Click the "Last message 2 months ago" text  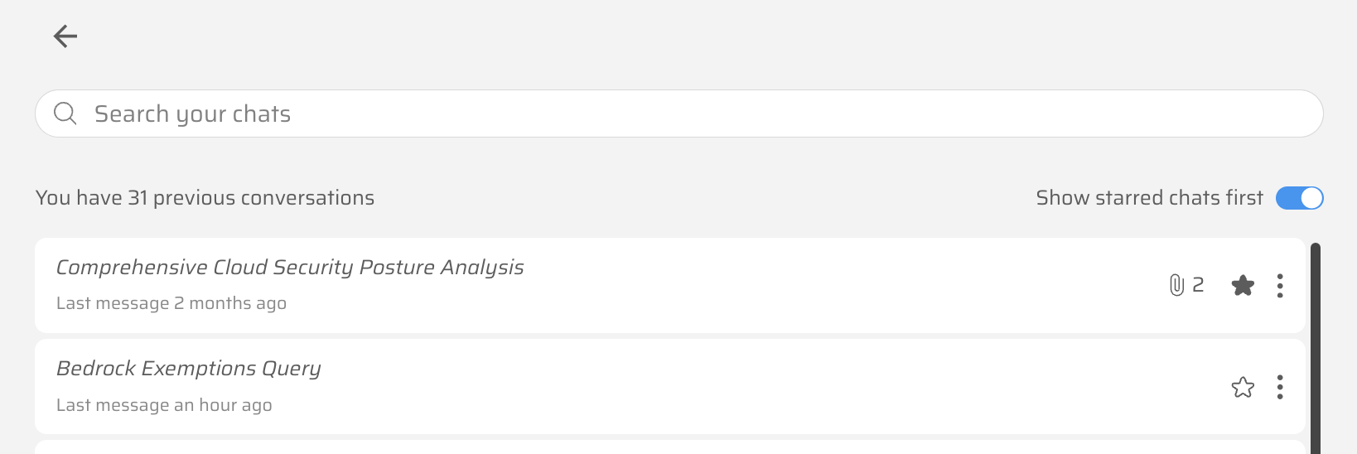click(x=171, y=303)
